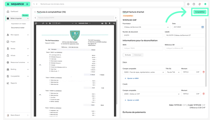
Task: Open the Projets section
Action: coord(13,42)
